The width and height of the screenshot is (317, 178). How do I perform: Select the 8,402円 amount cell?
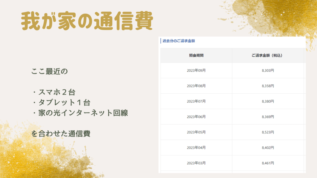(x=268, y=147)
